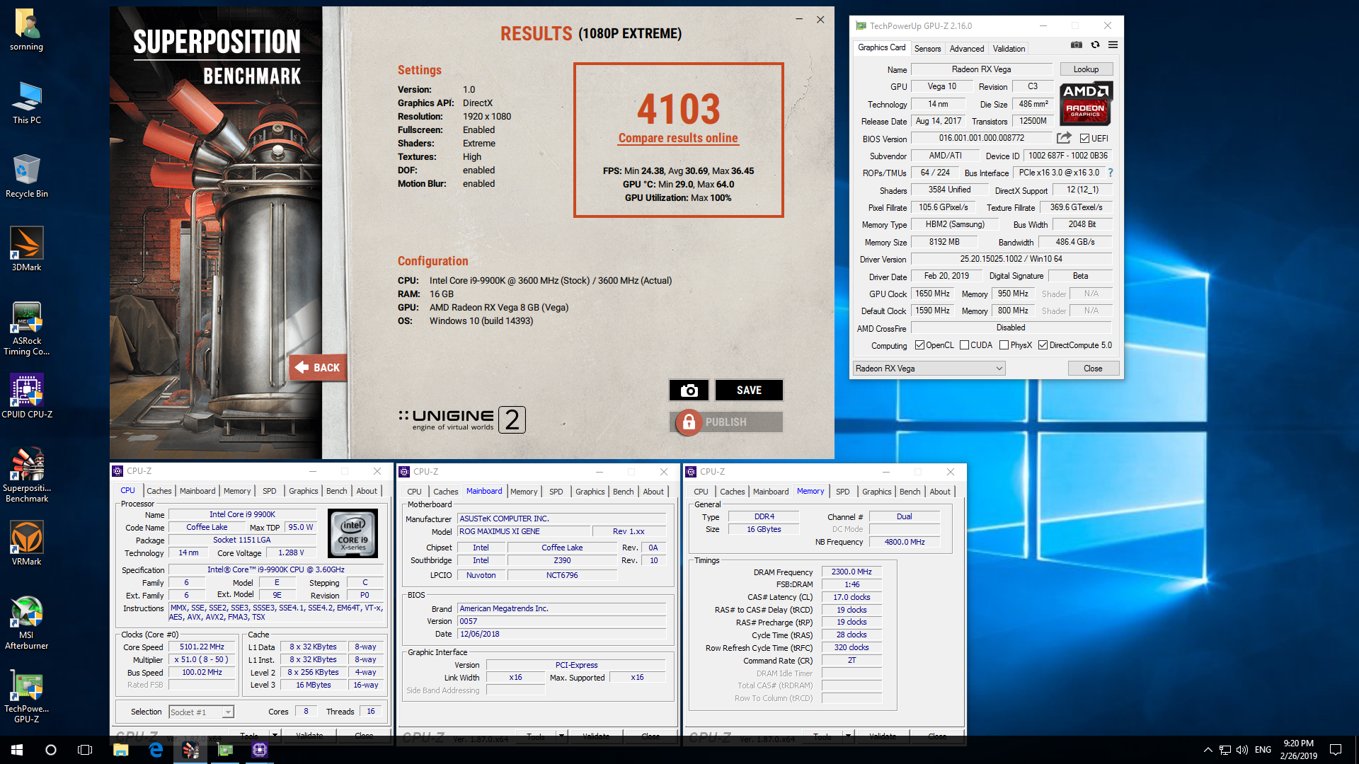
Task: Open About tab in CPU-Z Memory window
Action: [939, 492]
